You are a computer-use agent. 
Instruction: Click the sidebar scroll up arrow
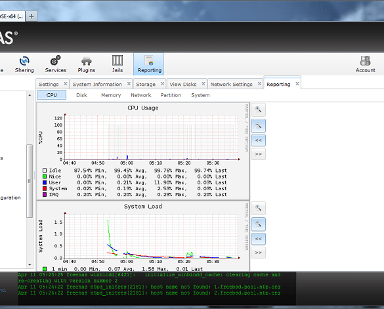point(30,95)
